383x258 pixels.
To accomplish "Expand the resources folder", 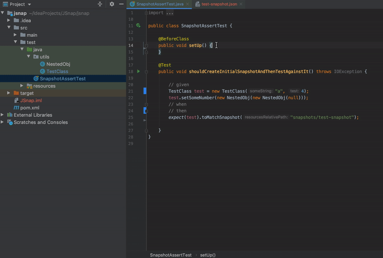I will point(22,86).
